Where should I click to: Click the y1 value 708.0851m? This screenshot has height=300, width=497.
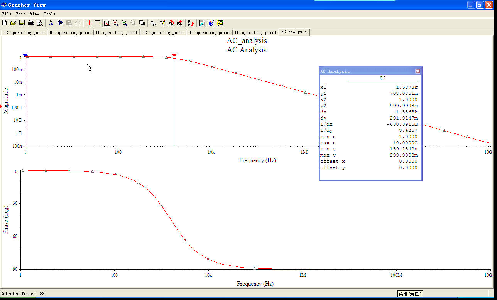404,94
